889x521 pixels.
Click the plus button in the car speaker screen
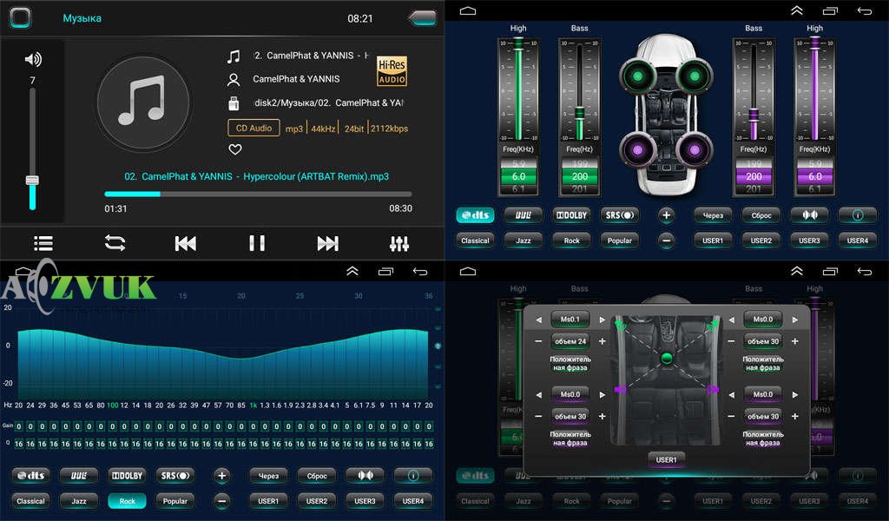click(666, 215)
